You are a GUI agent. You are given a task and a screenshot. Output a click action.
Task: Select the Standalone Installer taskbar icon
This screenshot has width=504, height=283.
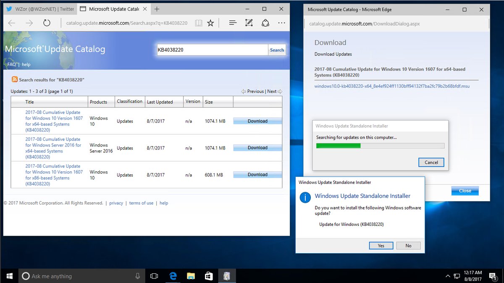[227, 276]
